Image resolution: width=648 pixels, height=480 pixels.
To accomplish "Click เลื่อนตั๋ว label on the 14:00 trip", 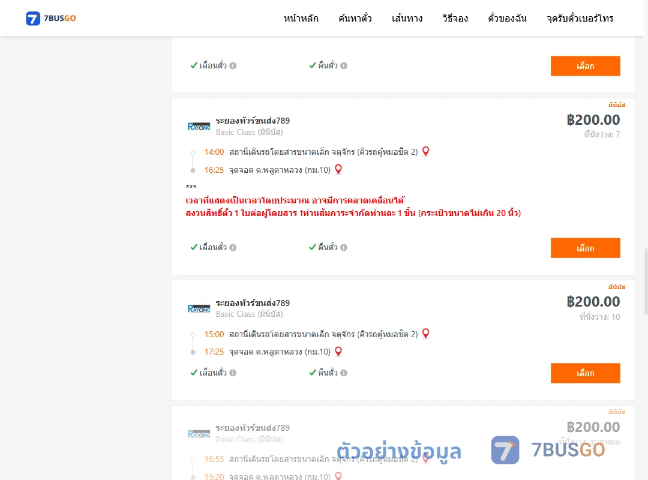I will 213,248.
